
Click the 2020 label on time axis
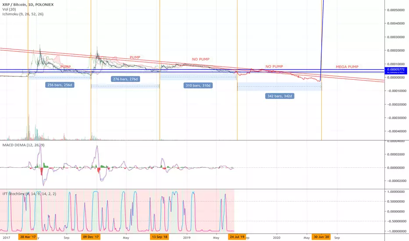(276, 237)
